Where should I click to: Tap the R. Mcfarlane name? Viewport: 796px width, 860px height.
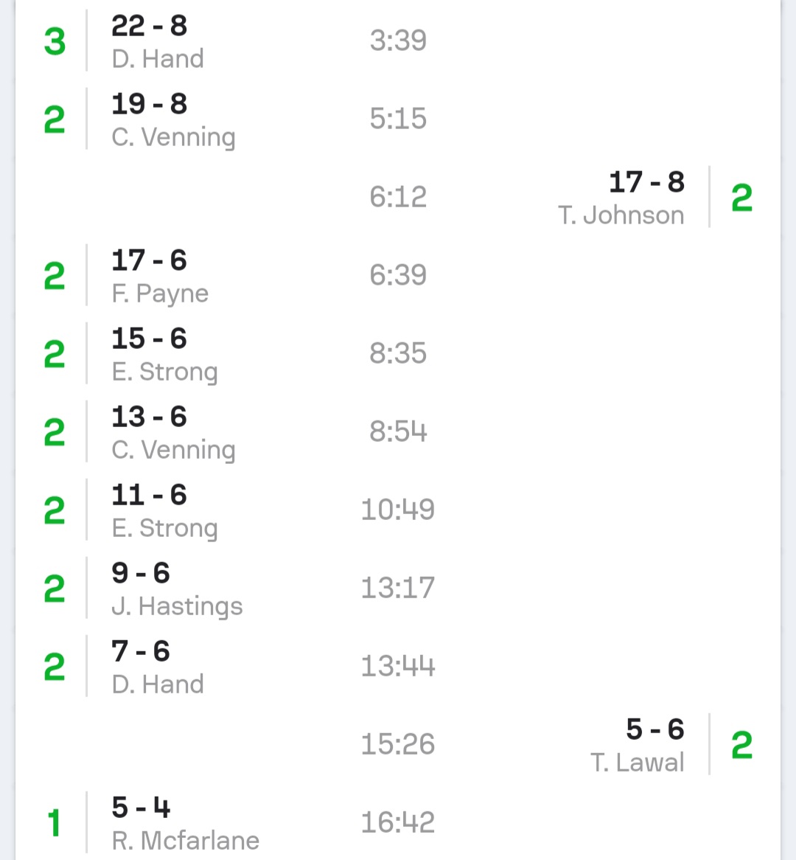[x=185, y=841]
